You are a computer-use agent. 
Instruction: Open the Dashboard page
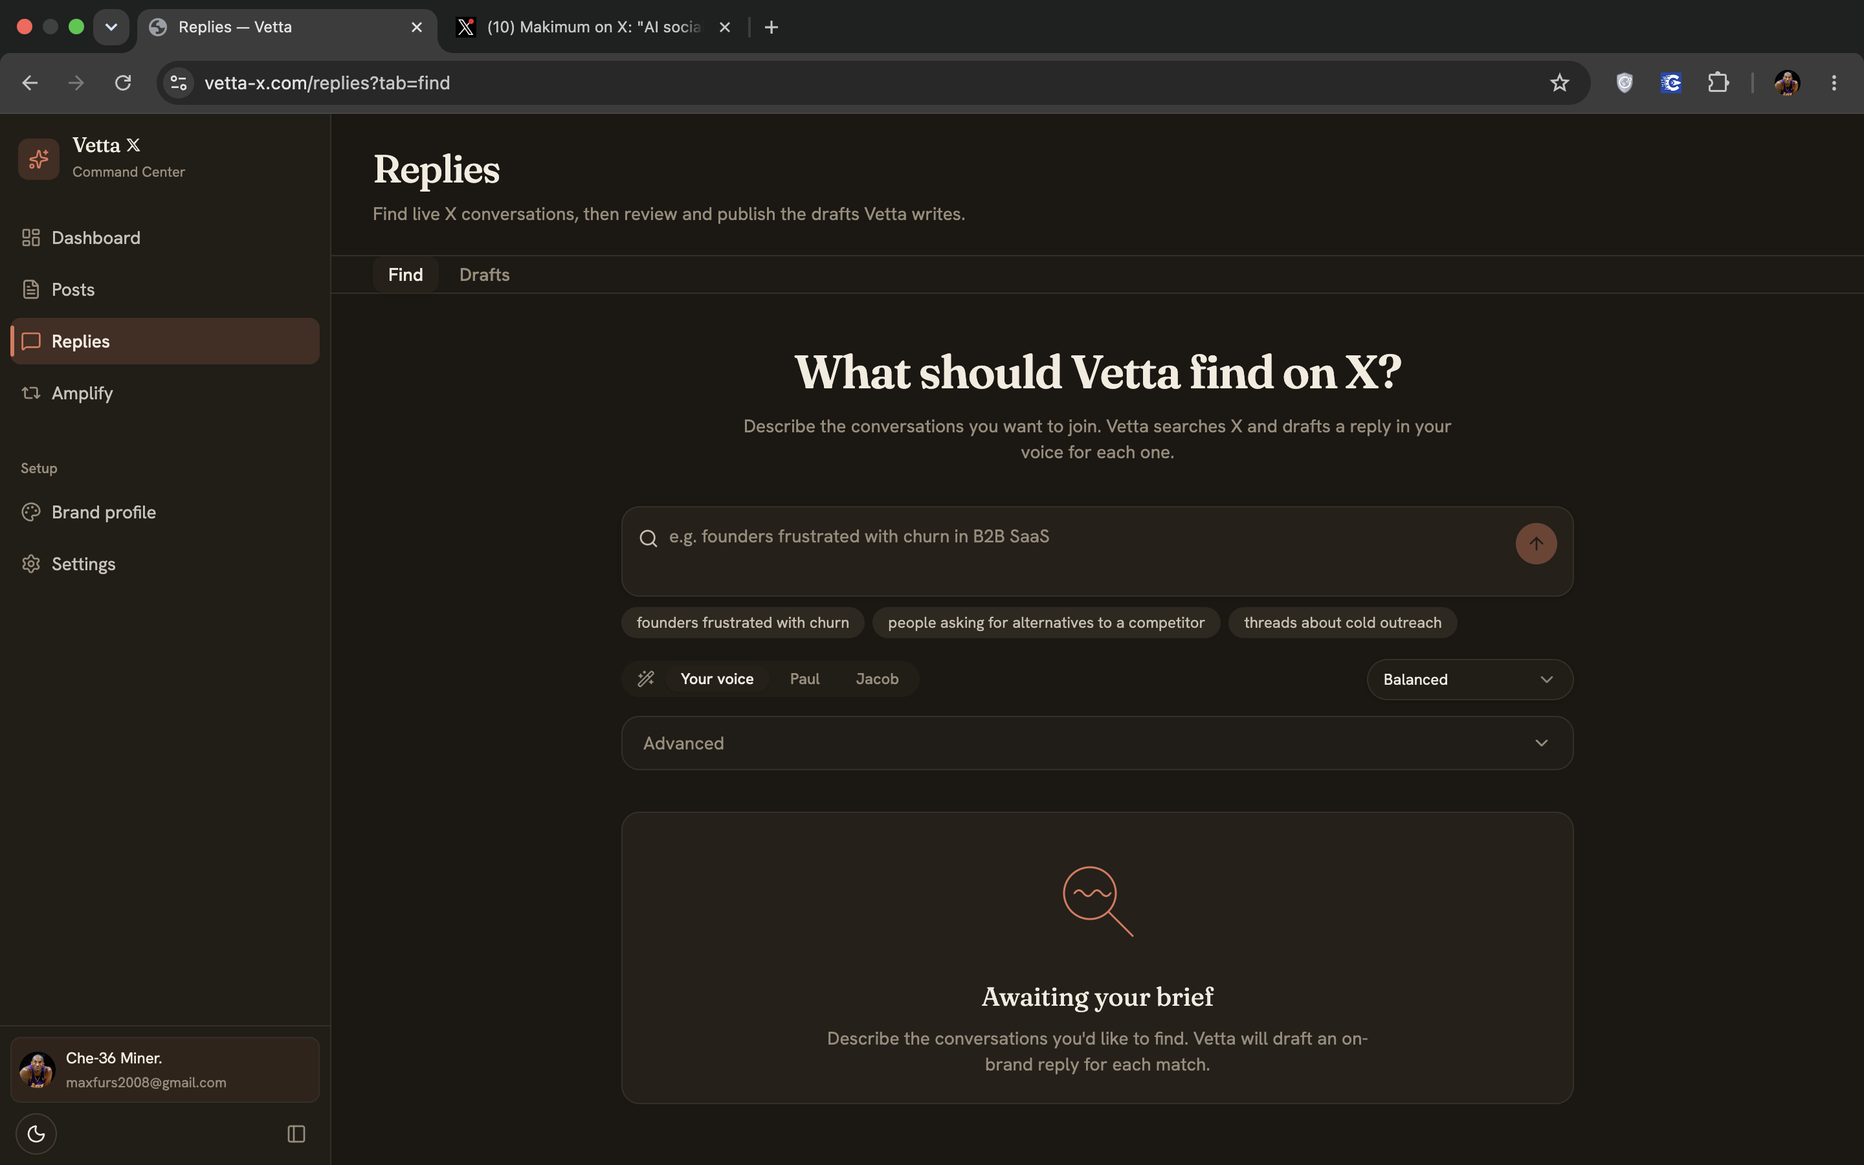pos(165,238)
